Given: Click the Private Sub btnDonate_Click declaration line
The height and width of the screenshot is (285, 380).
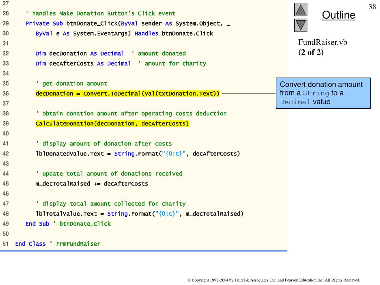Looking at the screenshot, I should tap(128, 23).
